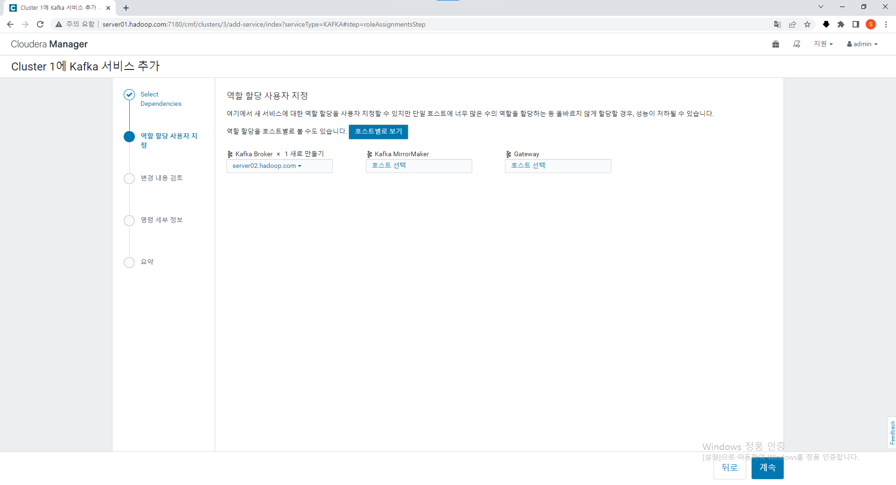This screenshot has height=485, width=896.
Task: Open the Chrome three-dot menu
Action: (886, 24)
